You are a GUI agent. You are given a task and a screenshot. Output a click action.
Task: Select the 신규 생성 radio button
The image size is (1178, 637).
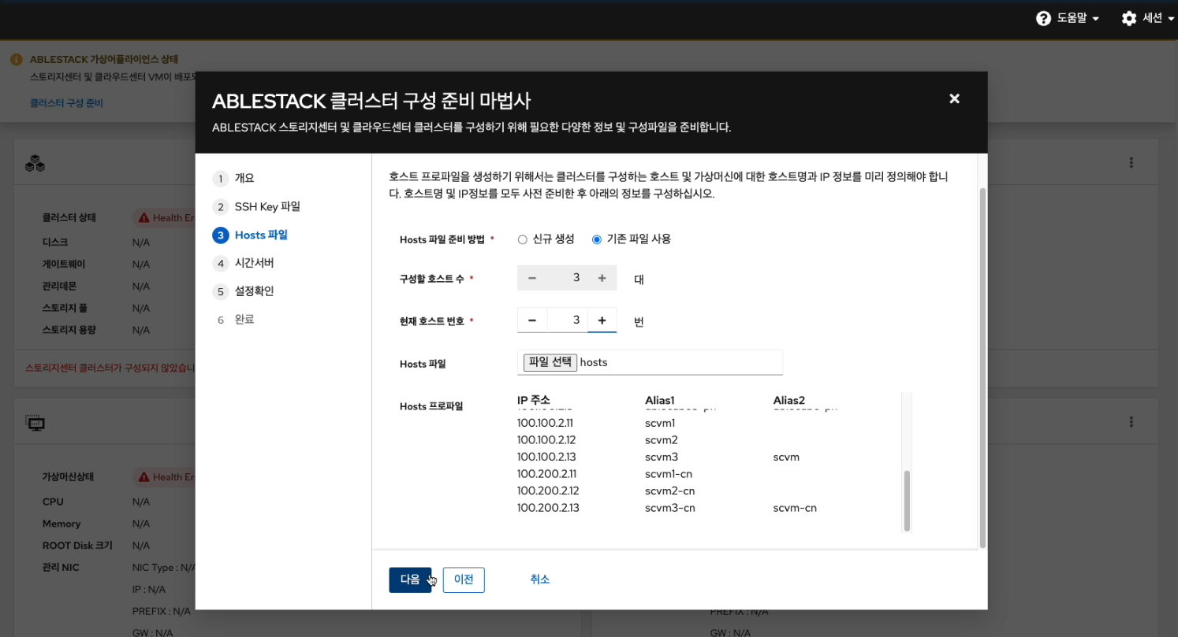pyautogui.click(x=522, y=239)
